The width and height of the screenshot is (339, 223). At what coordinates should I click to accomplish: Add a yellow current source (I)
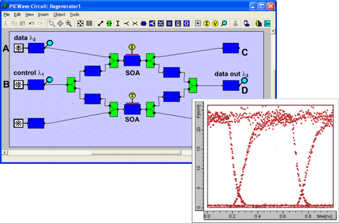coord(206,23)
